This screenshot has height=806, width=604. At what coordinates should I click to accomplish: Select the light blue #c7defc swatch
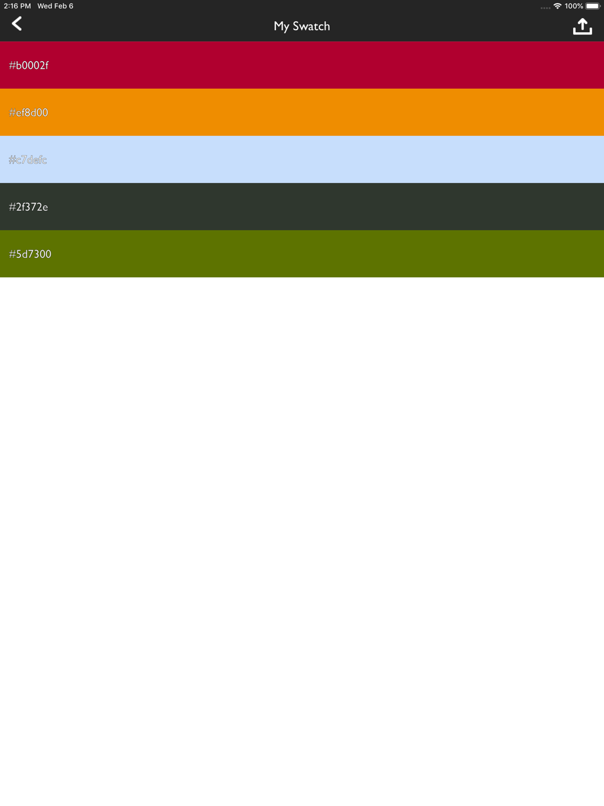pyautogui.click(x=302, y=160)
